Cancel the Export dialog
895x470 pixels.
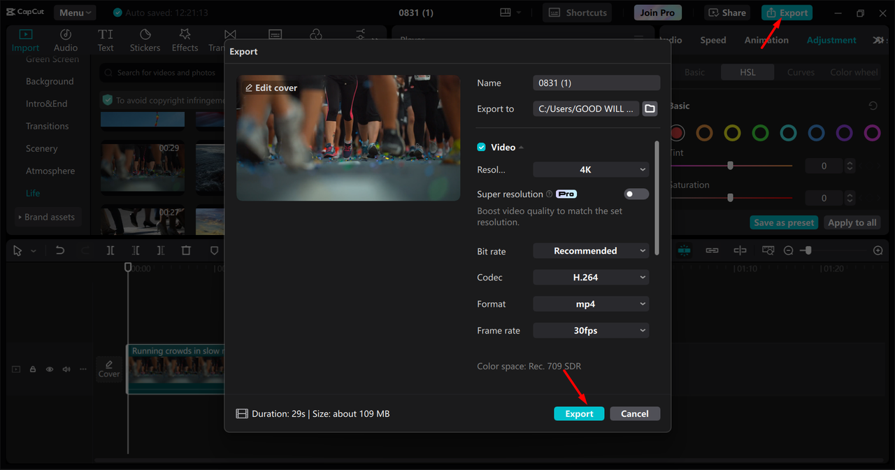[x=635, y=413]
